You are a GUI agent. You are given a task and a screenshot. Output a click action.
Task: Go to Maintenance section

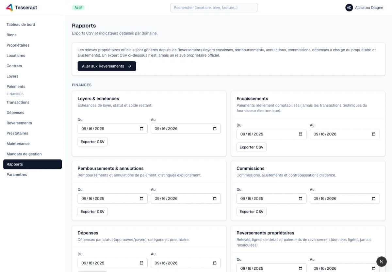point(32,144)
